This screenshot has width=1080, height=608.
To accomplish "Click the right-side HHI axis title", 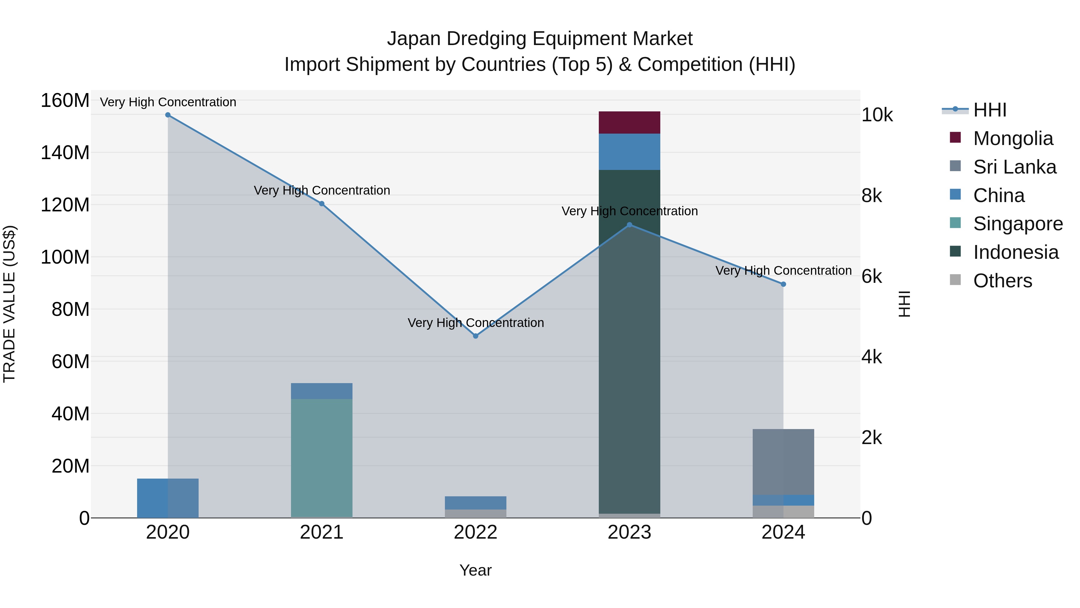I will click(905, 304).
